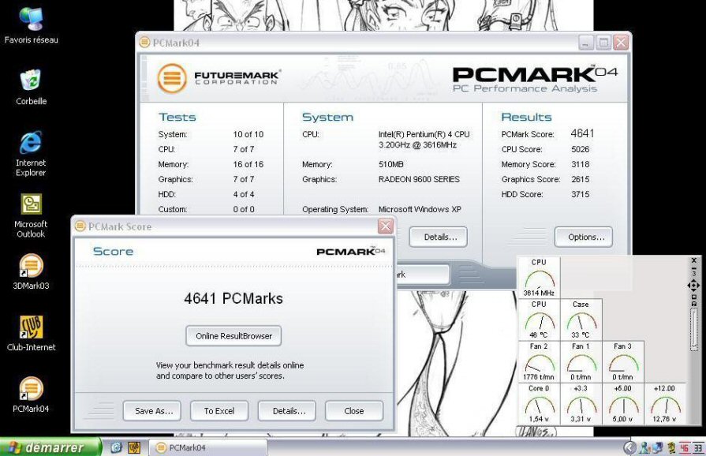
Task: Click the 4641 PCMarks result text
Action: coord(233,298)
